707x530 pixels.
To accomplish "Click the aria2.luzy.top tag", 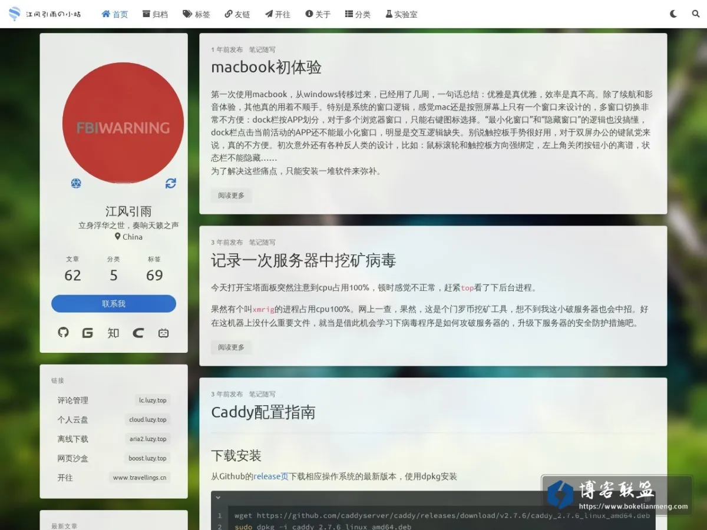I will (148, 439).
